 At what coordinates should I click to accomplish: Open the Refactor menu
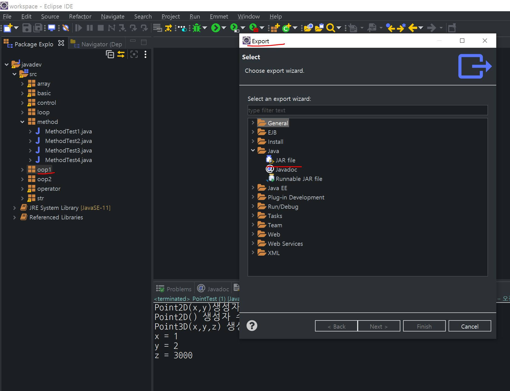[x=80, y=17]
